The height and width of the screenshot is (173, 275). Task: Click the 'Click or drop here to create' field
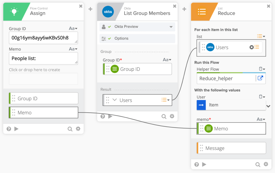click(x=43, y=79)
